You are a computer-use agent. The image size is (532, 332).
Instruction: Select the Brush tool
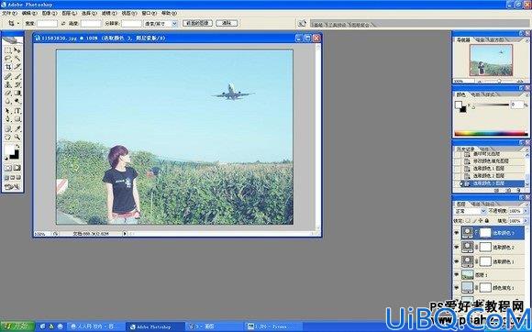click(17, 76)
